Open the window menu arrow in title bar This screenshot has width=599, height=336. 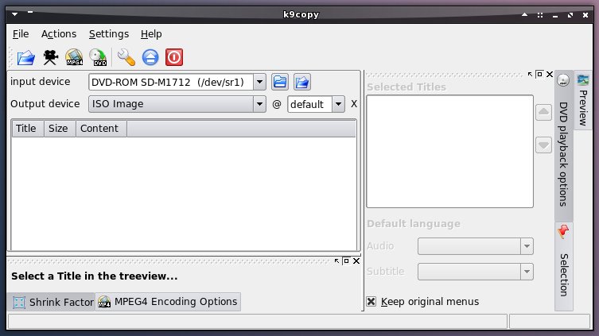coord(14,14)
